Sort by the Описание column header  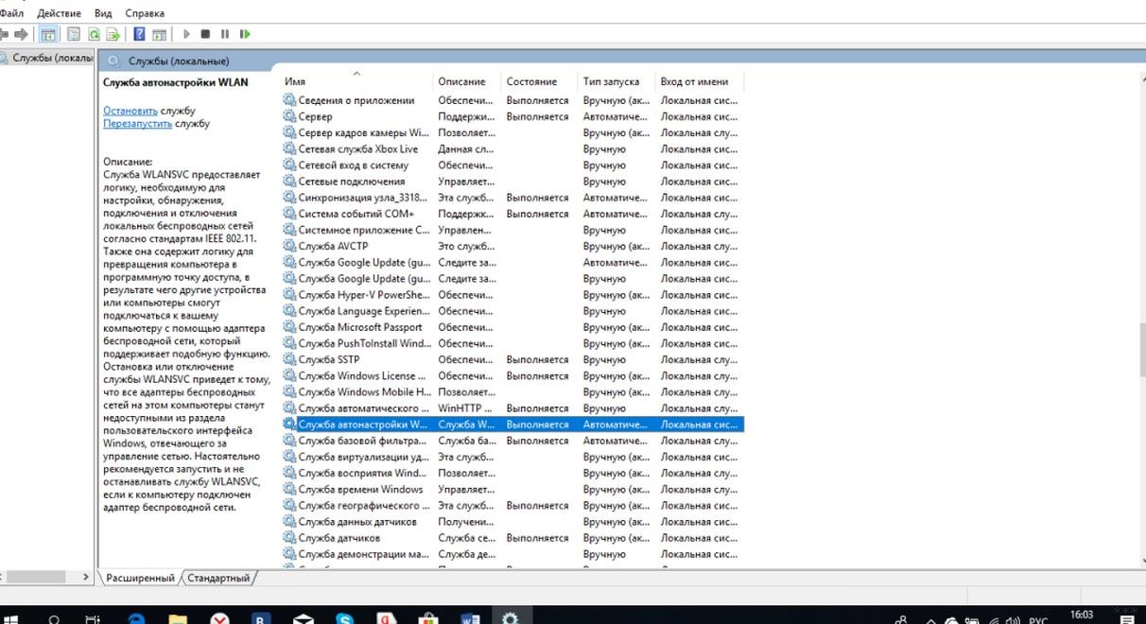pyautogui.click(x=467, y=81)
